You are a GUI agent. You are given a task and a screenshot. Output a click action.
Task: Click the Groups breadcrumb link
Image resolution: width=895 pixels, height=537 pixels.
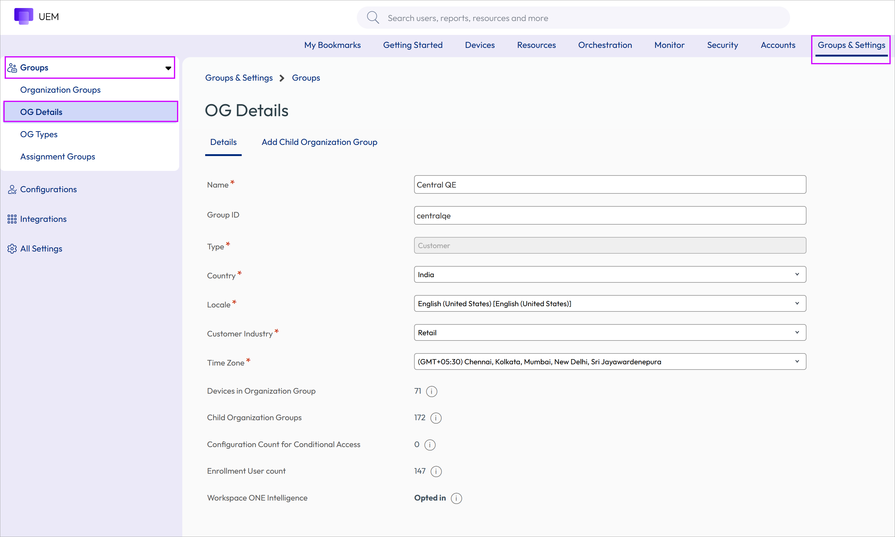306,78
